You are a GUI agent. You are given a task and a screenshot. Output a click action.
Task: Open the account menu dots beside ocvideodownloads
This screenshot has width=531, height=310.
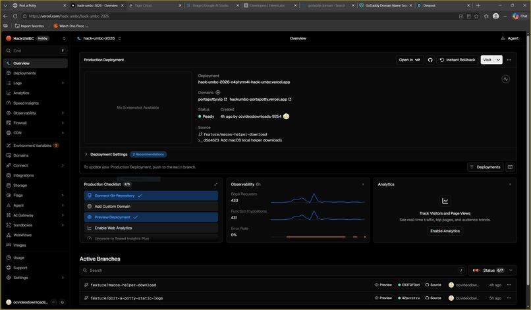pos(53,302)
